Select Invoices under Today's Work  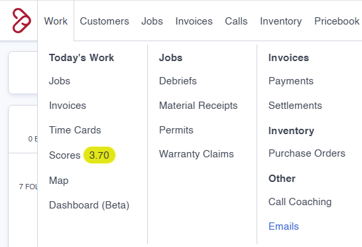(x=68, y=106)
